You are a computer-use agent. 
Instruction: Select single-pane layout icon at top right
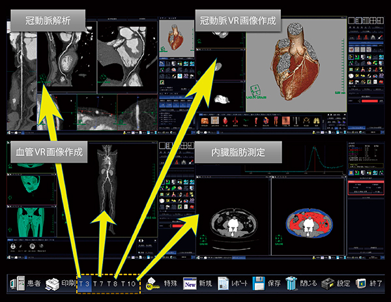[x=353, y=21]
